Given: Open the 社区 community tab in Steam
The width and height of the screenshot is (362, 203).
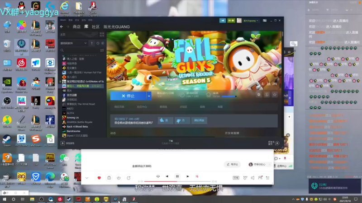Looking at the screenshot, I should click(95, 27).
